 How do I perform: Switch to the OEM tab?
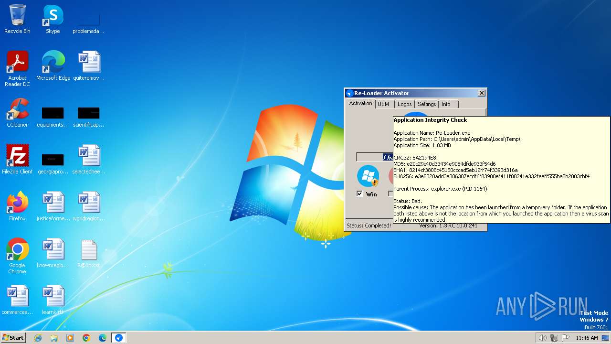point(383,104)
